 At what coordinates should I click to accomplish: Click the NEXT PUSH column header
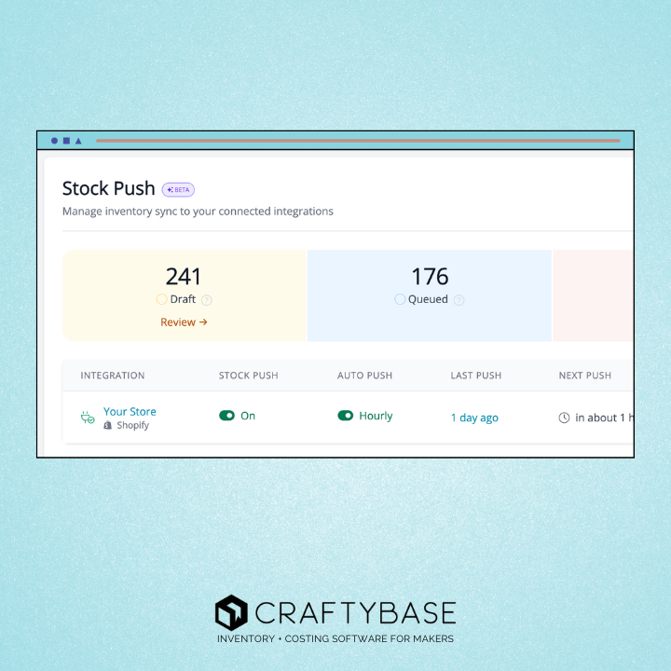tap(585, 376)
